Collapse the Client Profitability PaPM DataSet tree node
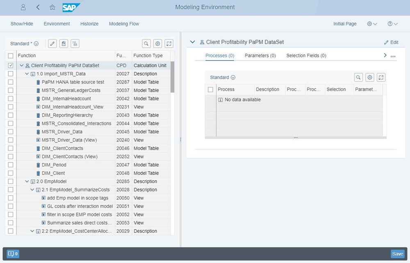This screenshot has width=410, height=263. click(22, 65)
